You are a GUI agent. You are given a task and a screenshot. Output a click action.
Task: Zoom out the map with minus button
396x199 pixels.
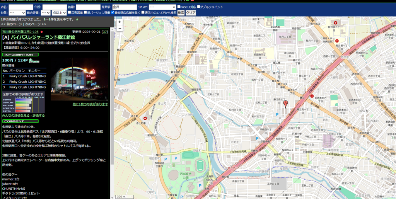coord(119,28)
